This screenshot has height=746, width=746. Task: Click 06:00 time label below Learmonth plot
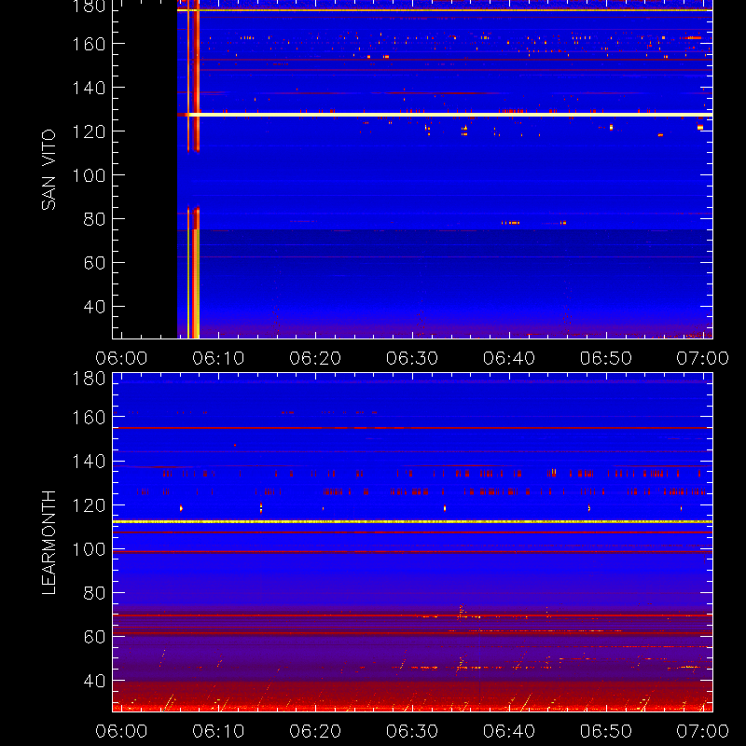tap(121, 731)
